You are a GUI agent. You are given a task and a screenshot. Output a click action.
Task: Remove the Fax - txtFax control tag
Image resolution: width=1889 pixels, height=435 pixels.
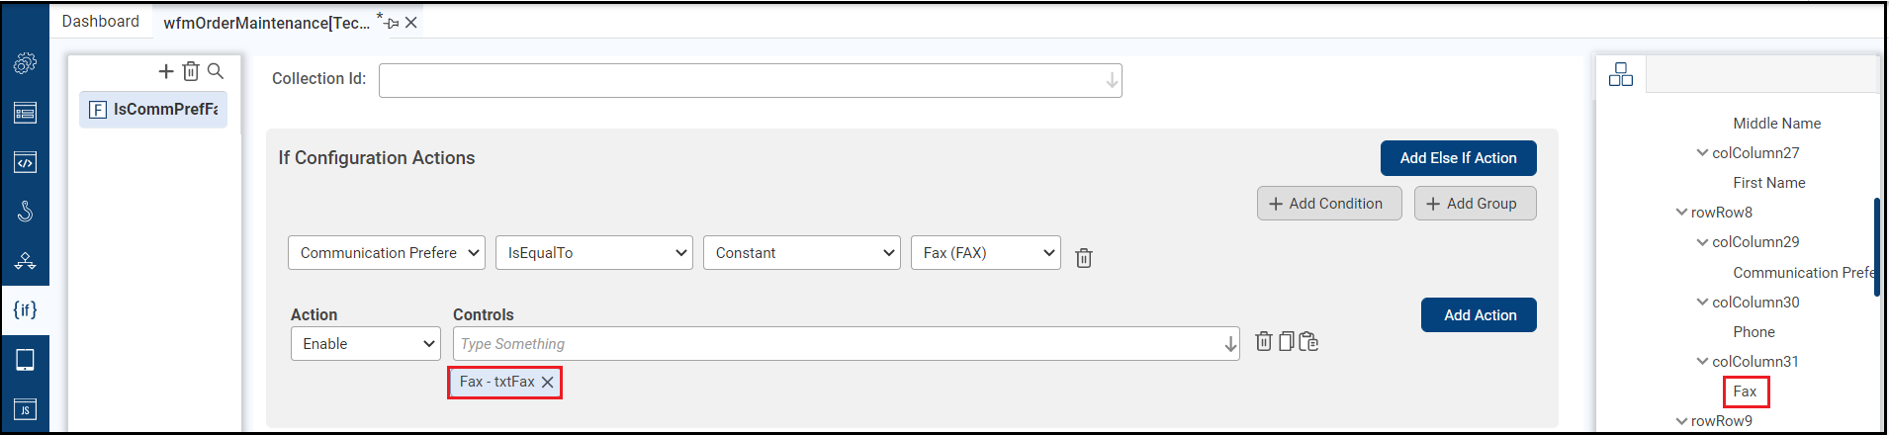tap(548, 383)
